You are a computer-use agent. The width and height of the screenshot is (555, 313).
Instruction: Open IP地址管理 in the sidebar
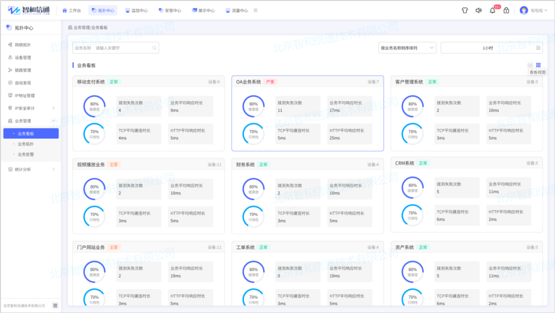pos(25,96)
